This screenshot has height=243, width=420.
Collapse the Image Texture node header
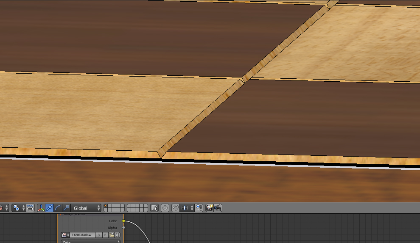coord(61,214)
